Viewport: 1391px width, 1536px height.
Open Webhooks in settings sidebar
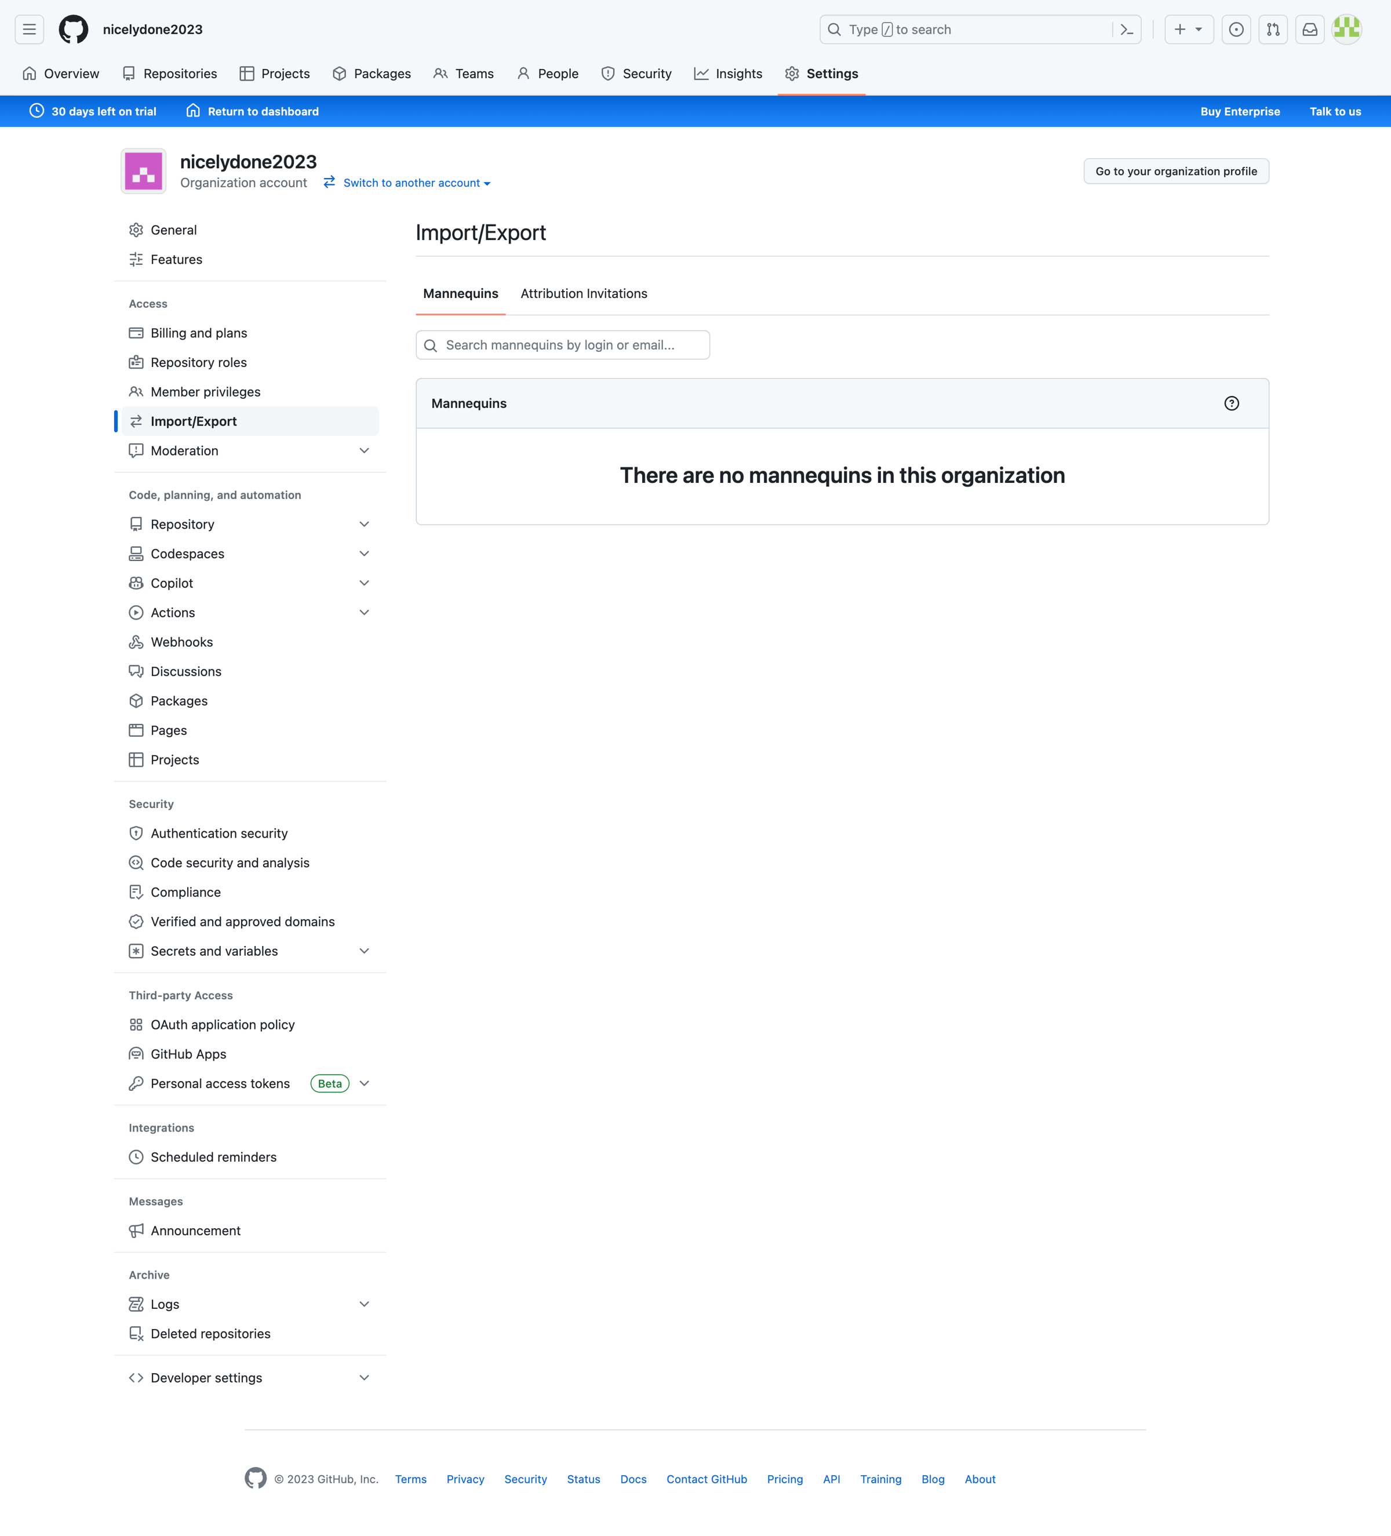(250, 642)
